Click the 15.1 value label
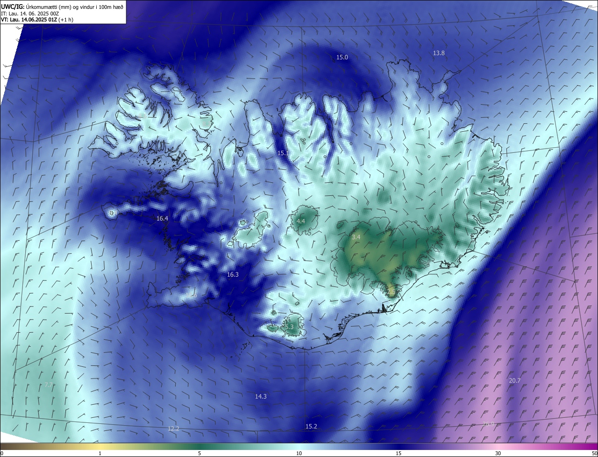598x457 pixels. (x=283, y=153)
